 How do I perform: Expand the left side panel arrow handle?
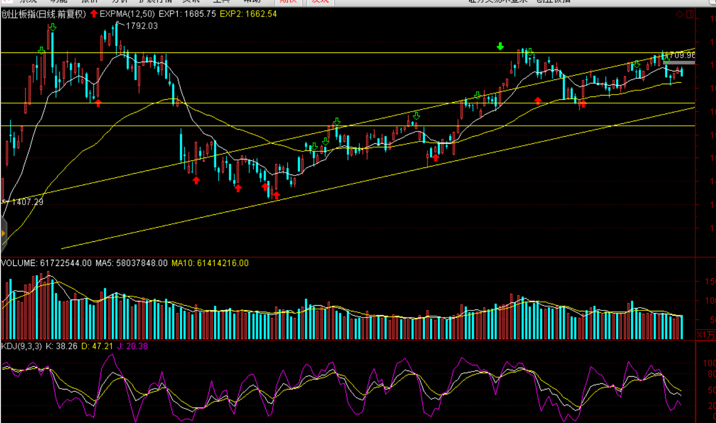[3, 233]
